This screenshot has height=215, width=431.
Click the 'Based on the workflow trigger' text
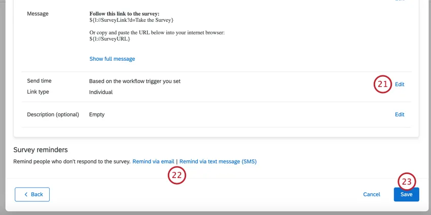[135, 81]
